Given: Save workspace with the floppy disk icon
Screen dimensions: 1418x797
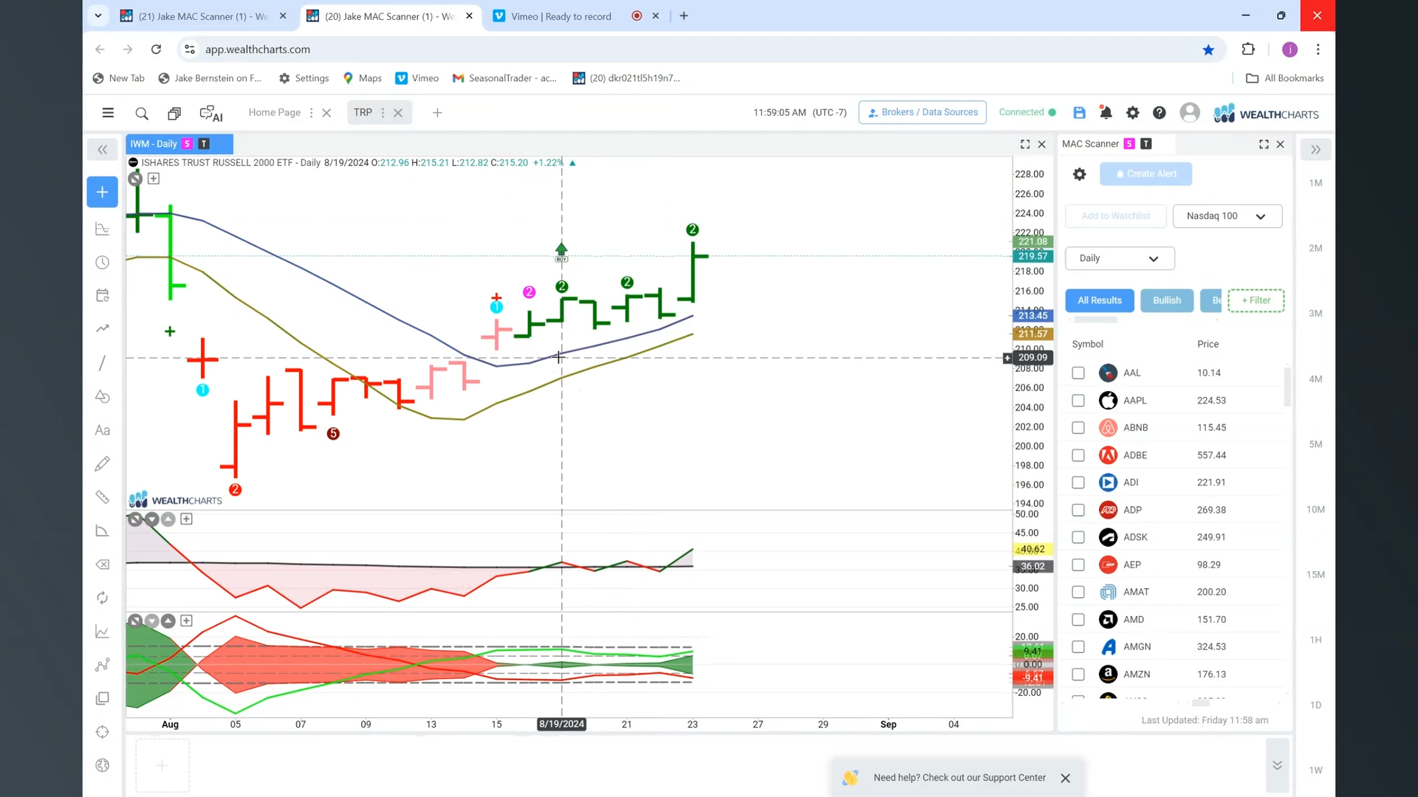Looking at the screenshot, I should tap(1079, 113).
